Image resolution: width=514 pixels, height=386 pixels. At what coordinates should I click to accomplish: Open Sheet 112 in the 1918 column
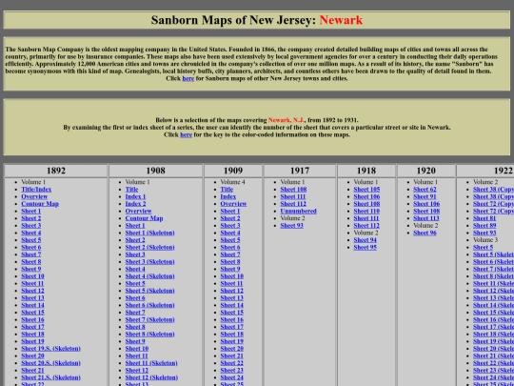(366, 226)
